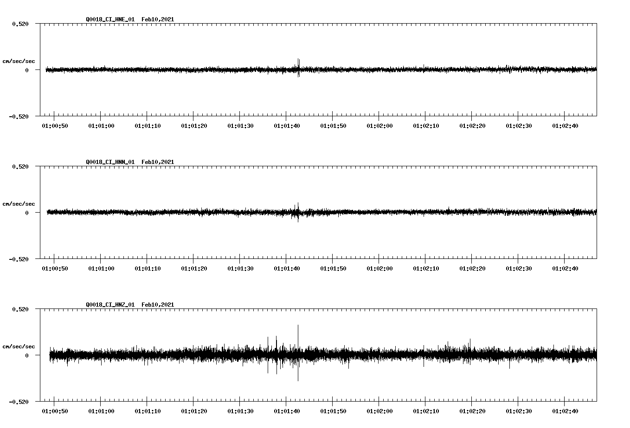Click the quiet baseline of the HNE trace

[139, 70]
